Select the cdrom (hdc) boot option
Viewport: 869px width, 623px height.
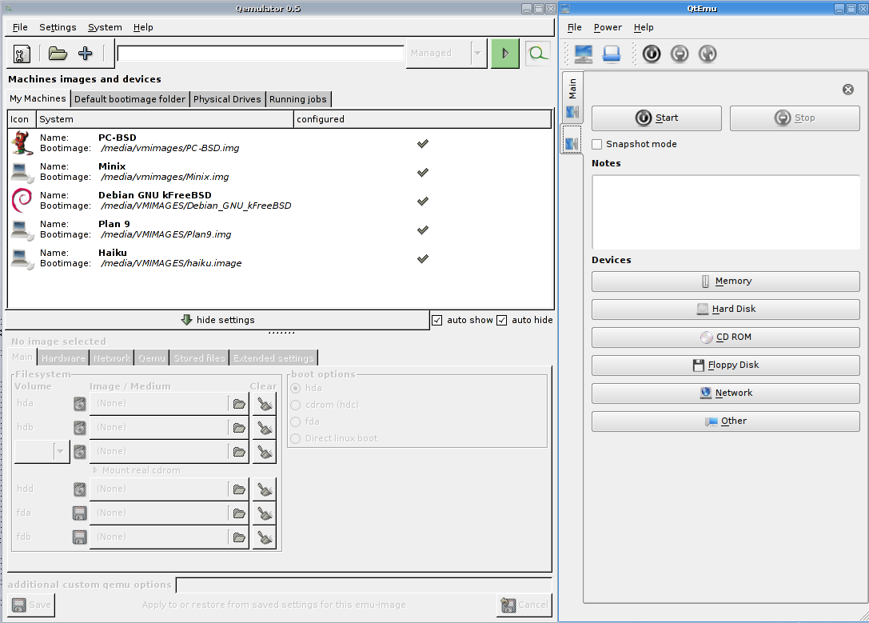[x=296, y=405]
